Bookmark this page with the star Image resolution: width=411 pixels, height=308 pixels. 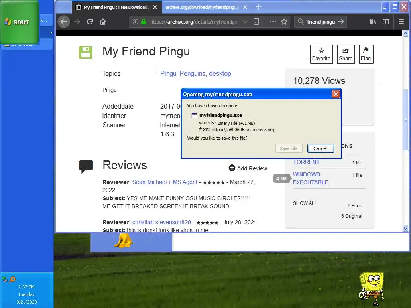pyautogui.click(x=284, y=22)
